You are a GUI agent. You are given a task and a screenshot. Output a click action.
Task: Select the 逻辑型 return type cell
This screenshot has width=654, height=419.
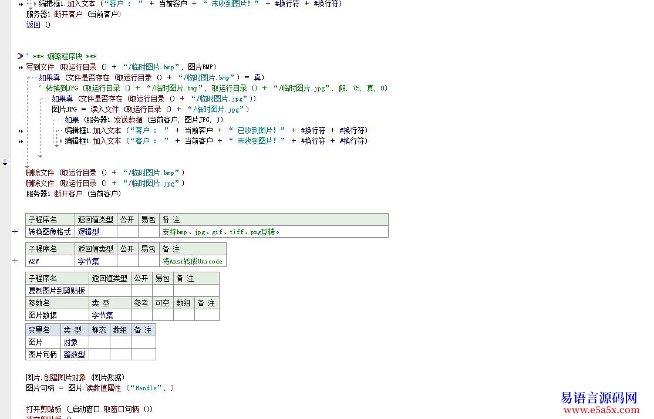pos(96,232)
